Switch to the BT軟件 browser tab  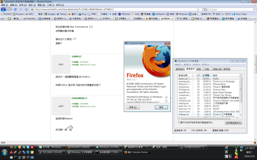(106, 19)
